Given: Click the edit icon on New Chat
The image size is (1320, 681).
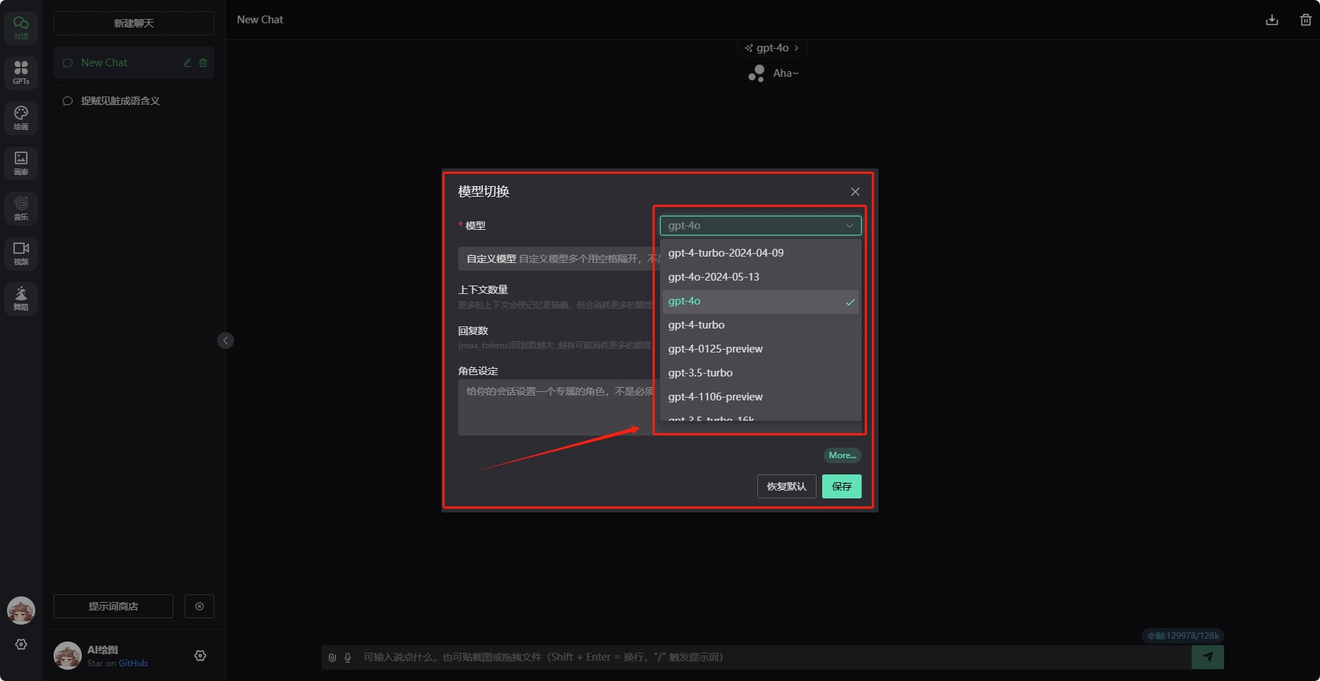Looking at the screenshot, I should (x=188, y=63).
